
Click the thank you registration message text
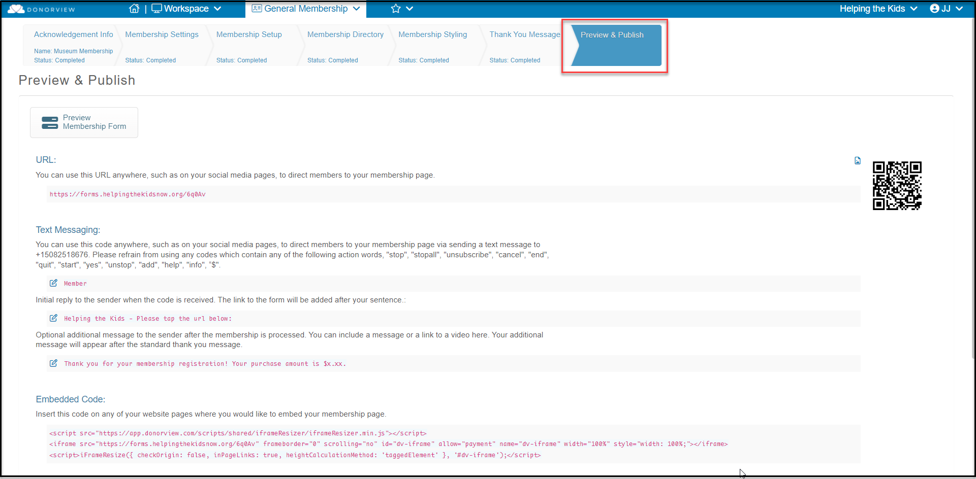(205, 364)
